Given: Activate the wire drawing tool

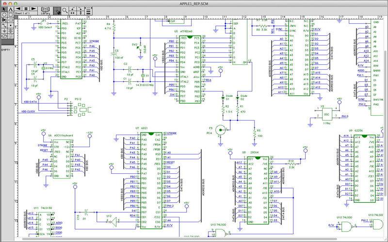Looking at the screenshot, I should [x=4, y=25].
